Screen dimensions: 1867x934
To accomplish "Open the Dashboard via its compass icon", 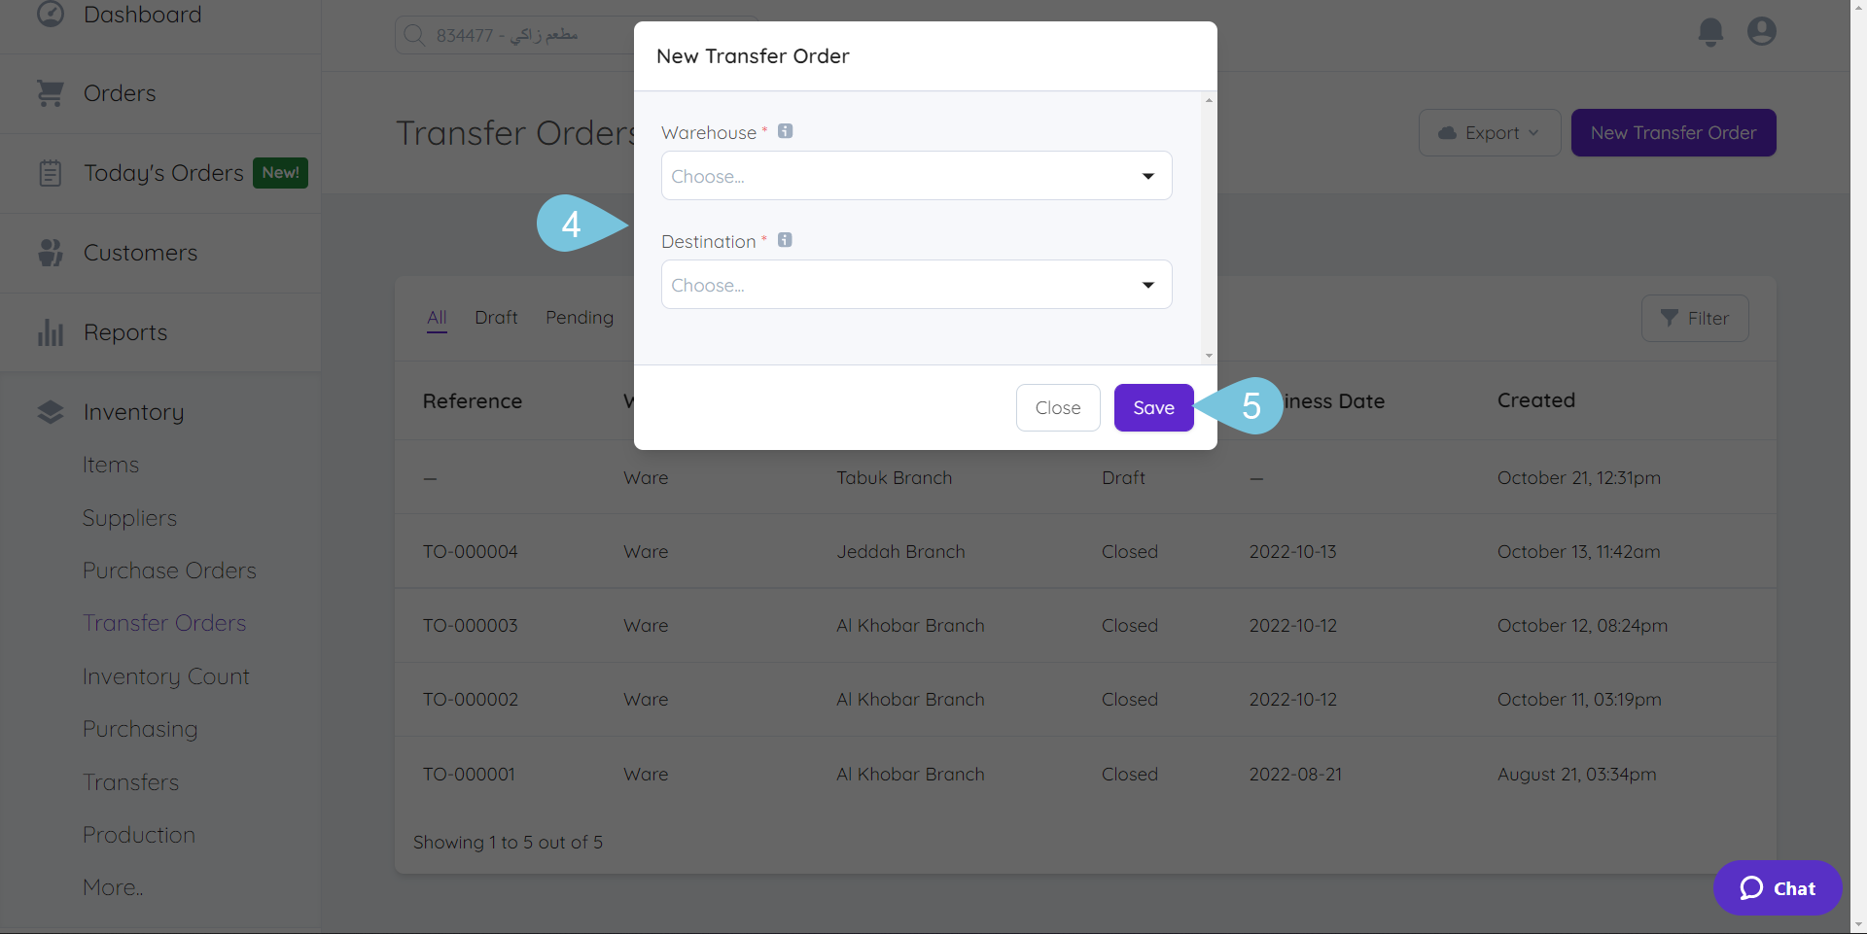I will click(50, 15).
